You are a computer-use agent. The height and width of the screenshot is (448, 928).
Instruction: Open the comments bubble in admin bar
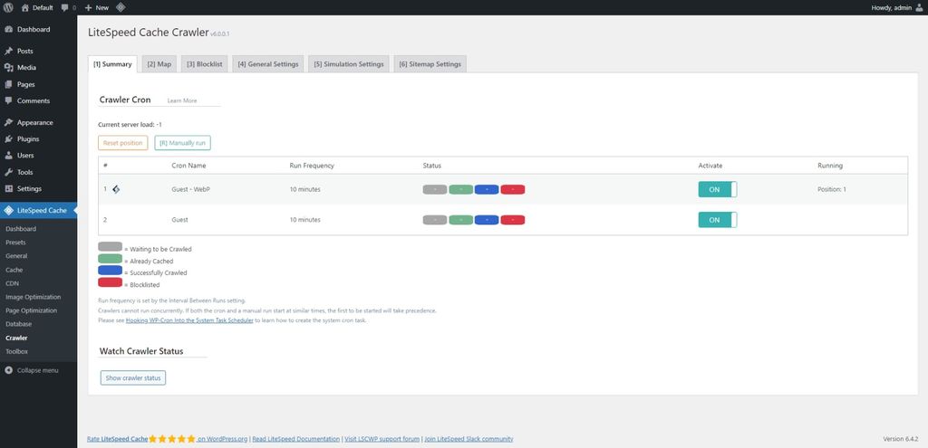coord(69,7)
